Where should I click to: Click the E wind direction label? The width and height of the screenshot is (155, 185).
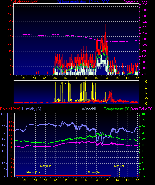(146, 87)
